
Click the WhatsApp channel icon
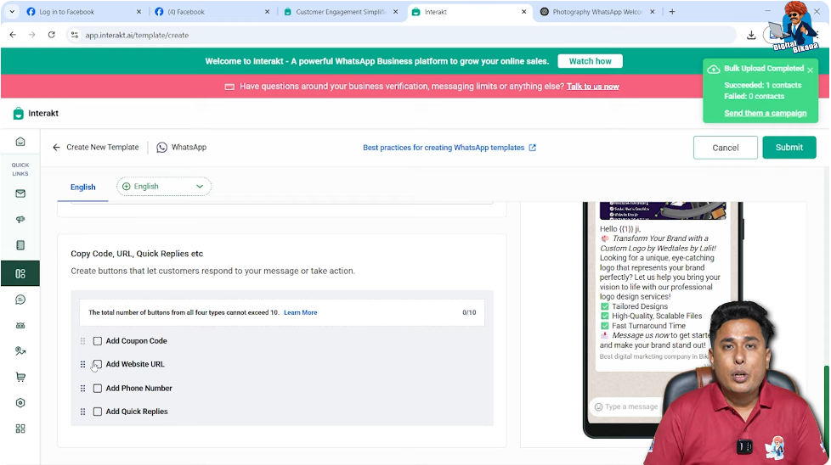pyautogui.click(x=161, y=148)
